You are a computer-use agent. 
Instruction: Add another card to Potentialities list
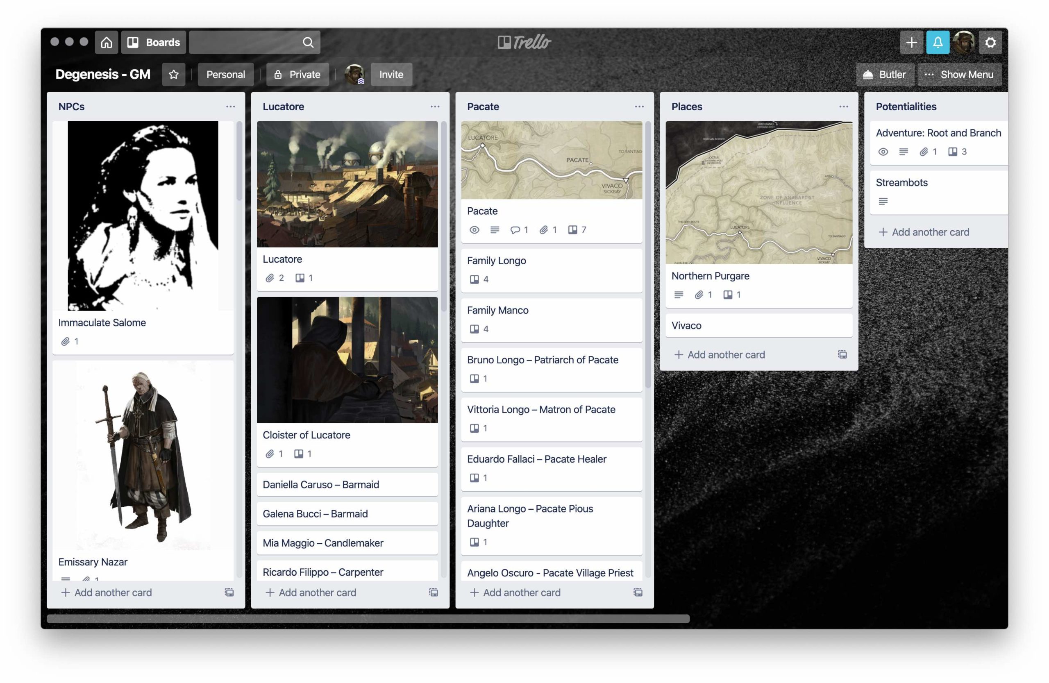924,232
